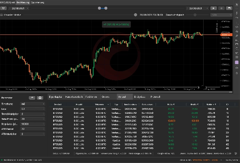240x163 pixels.
Task: Stop the running backtest
Action: click(x=221, y=8)
